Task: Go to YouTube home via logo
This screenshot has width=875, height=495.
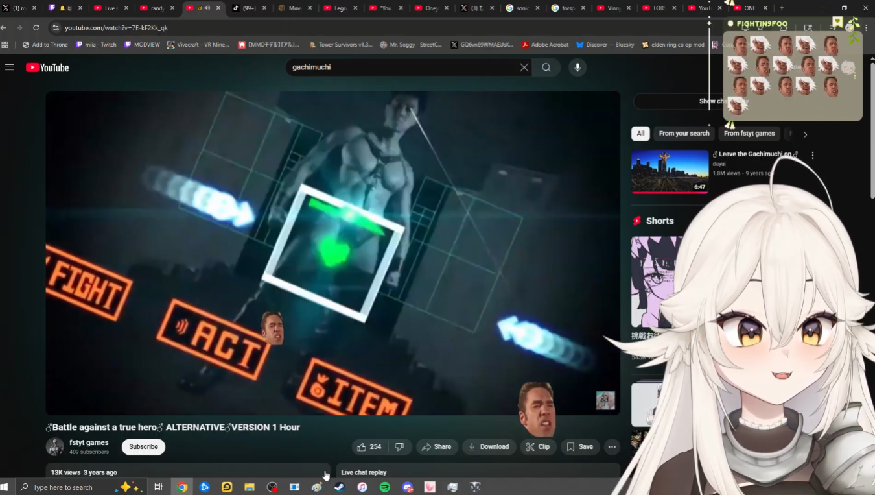Action: click(47, 67)
